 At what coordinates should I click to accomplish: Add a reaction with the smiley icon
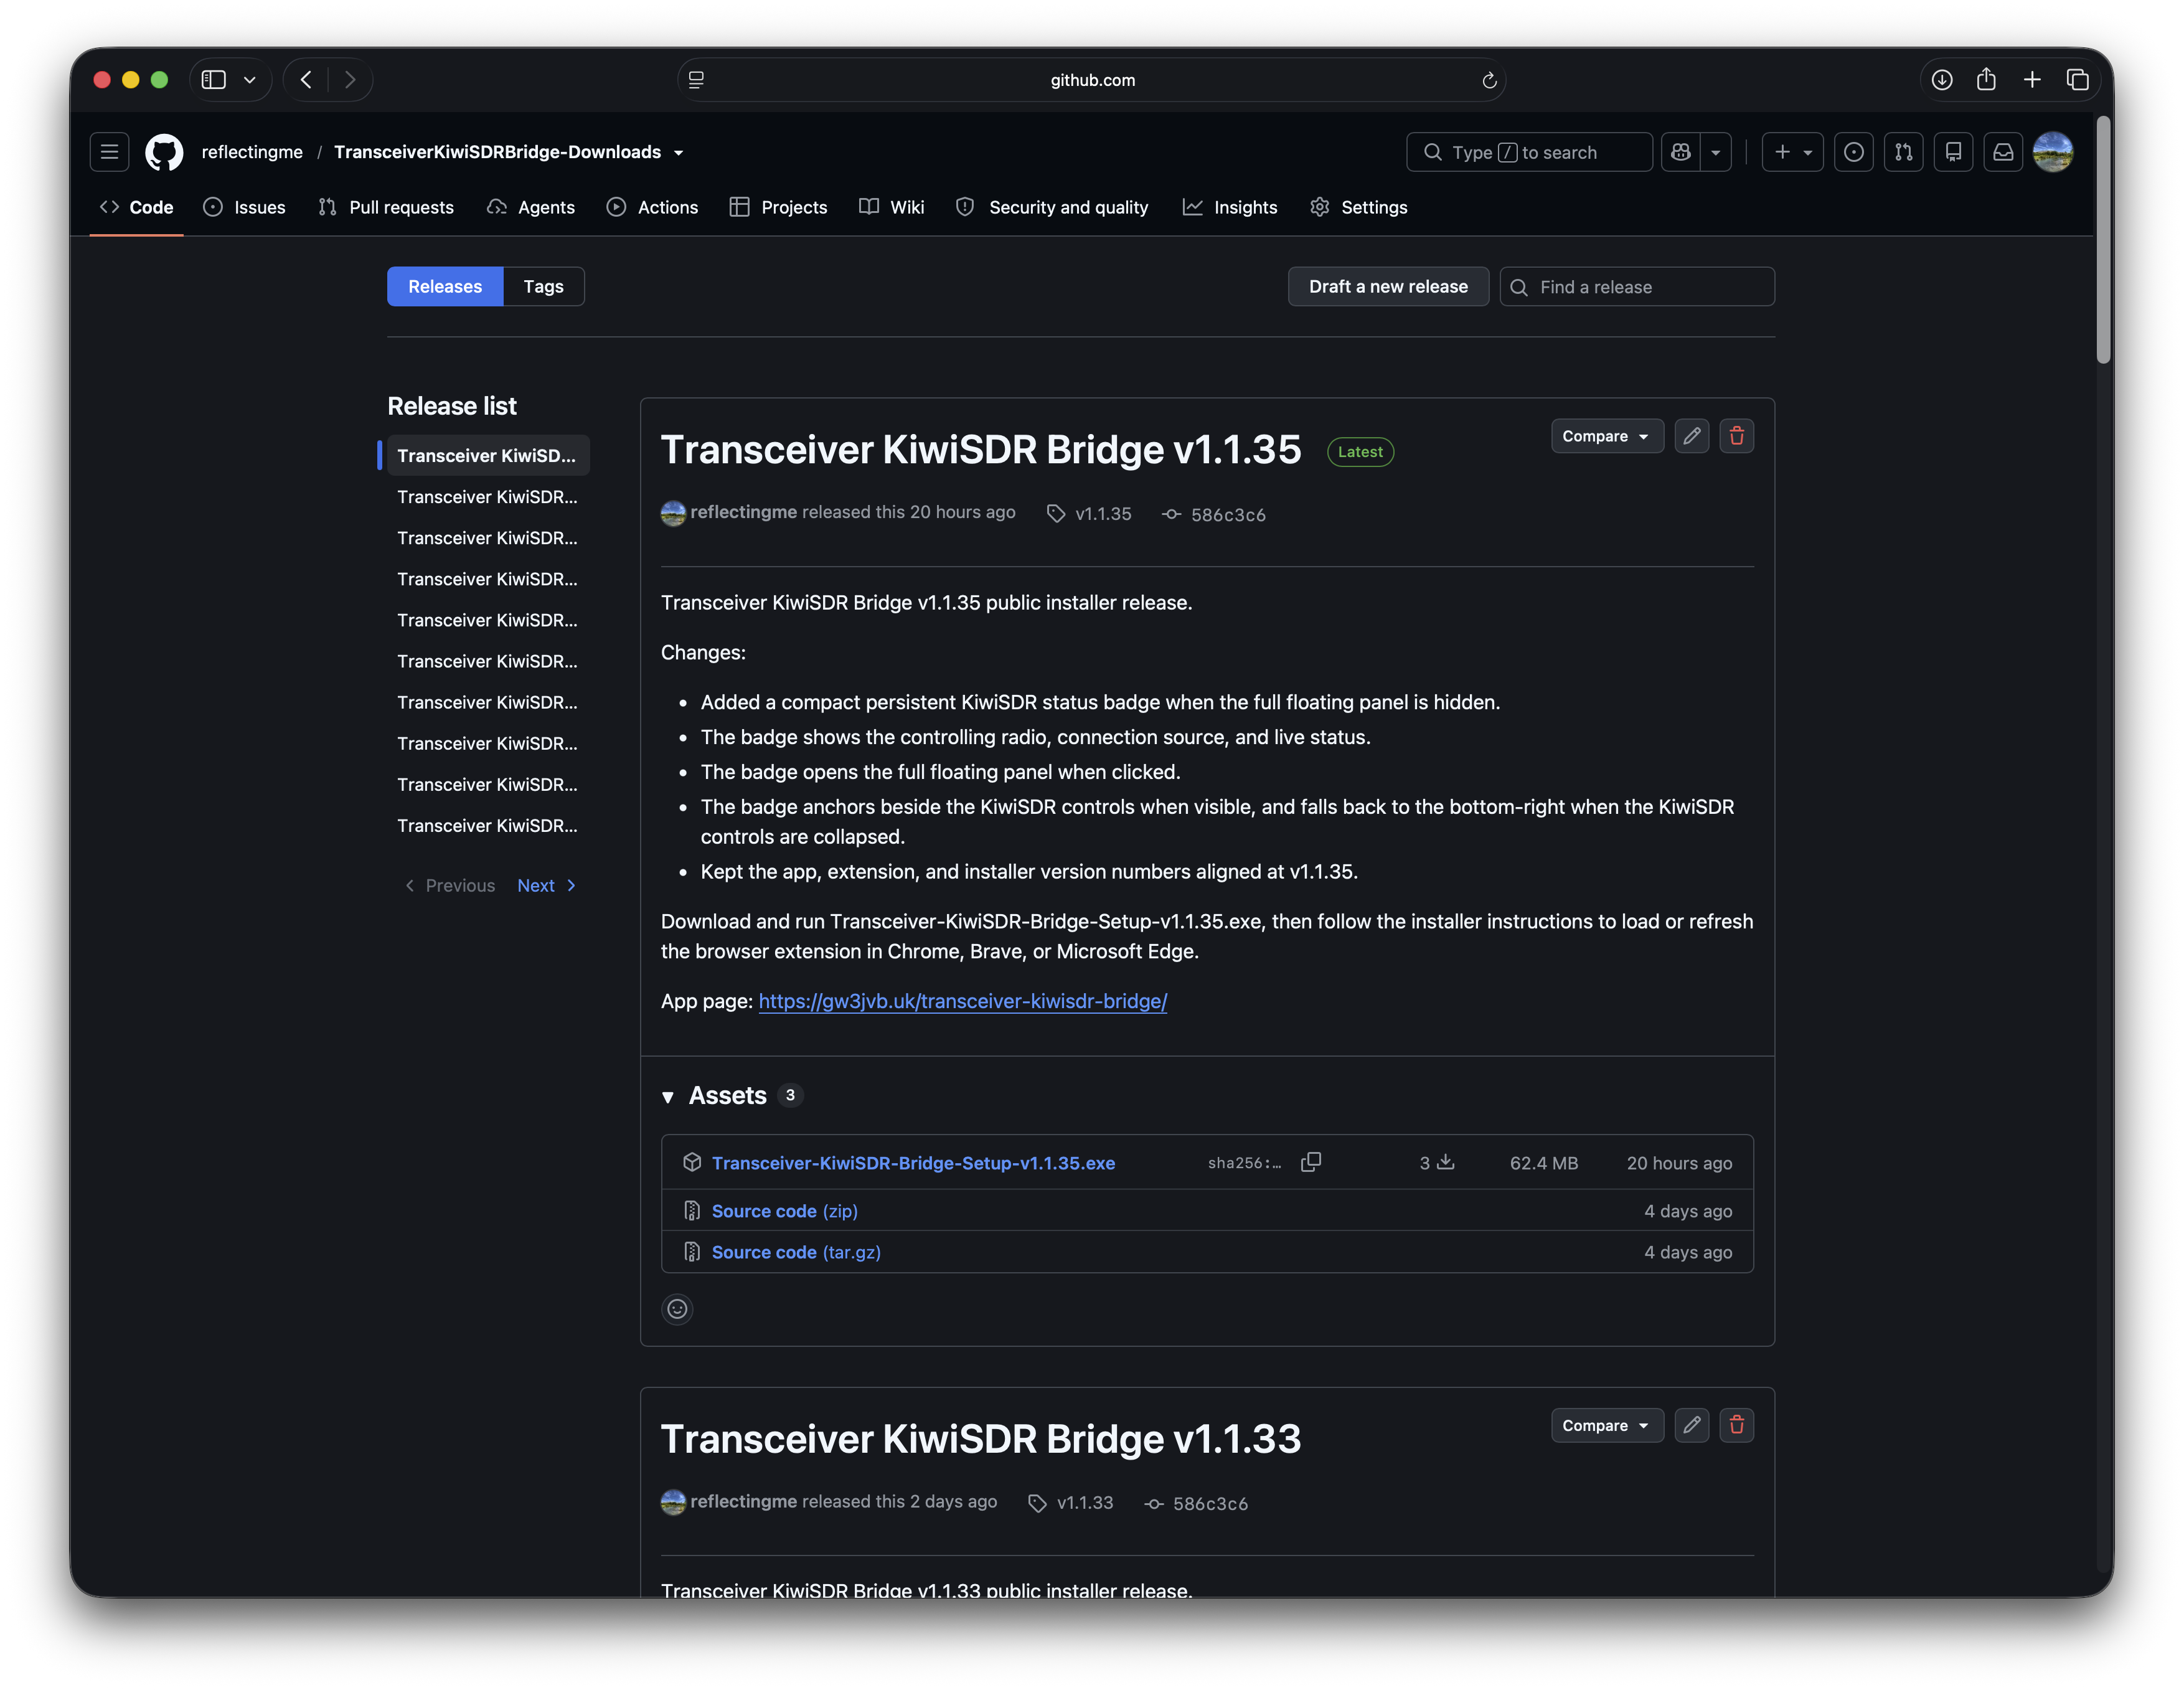tap(677, 1309)
